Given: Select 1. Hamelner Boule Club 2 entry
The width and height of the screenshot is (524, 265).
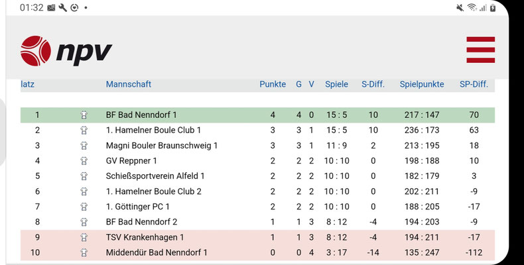Looking at the screenshot, I should point(257,191).
